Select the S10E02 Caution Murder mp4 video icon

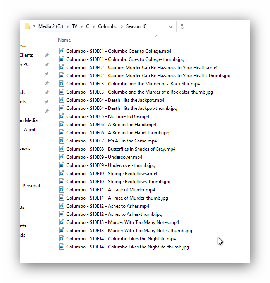pyautogui.click(x=62, y=67)
